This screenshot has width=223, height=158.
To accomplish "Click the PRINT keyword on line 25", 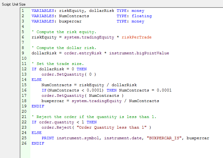I will point(48,138).
